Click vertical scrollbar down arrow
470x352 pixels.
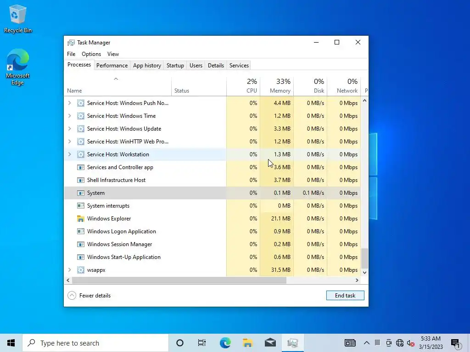pyautogui.click(x=364, y=272)
